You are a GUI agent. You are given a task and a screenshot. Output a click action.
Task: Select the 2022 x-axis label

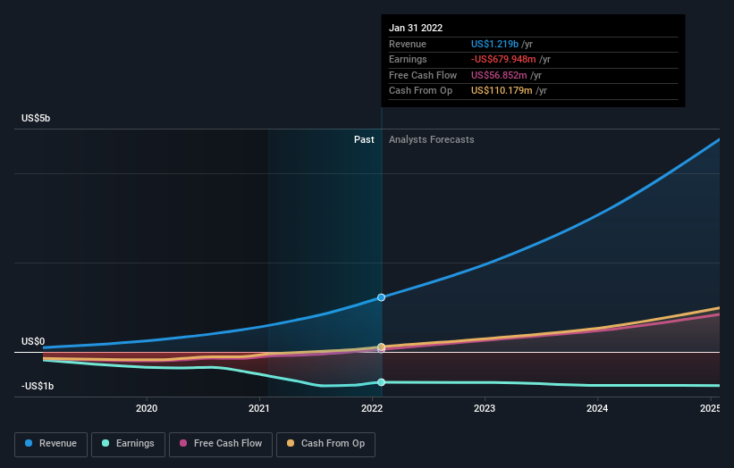(372, 408)
